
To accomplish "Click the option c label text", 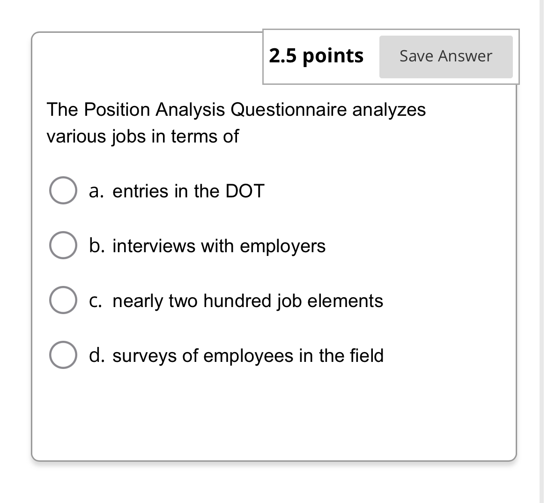I will click(234, 300).
